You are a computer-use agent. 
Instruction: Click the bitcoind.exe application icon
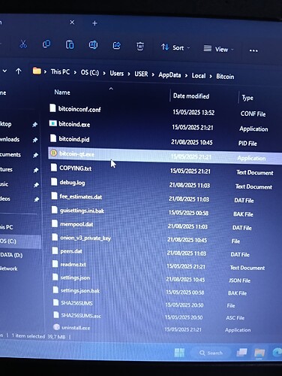(x=52, y=123)
